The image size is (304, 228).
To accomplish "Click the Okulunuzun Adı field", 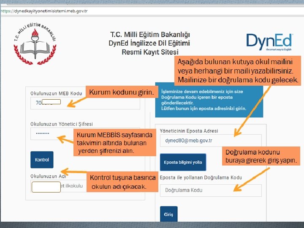I will coord(85,186).
